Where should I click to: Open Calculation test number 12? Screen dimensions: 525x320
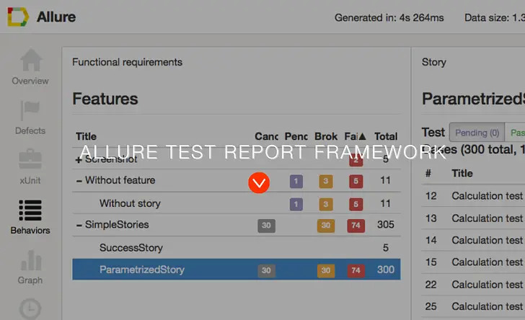(x=473, y=195)
